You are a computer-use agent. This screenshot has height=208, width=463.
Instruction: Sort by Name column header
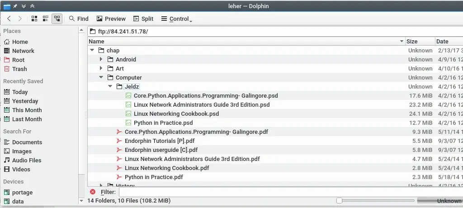pos(246,41)
